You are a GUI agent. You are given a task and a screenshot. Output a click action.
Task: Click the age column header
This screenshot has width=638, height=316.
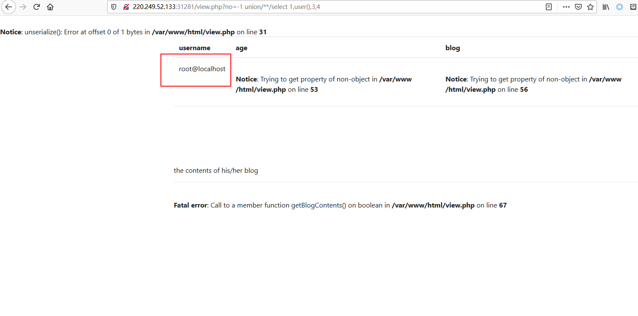click(241, 48)
